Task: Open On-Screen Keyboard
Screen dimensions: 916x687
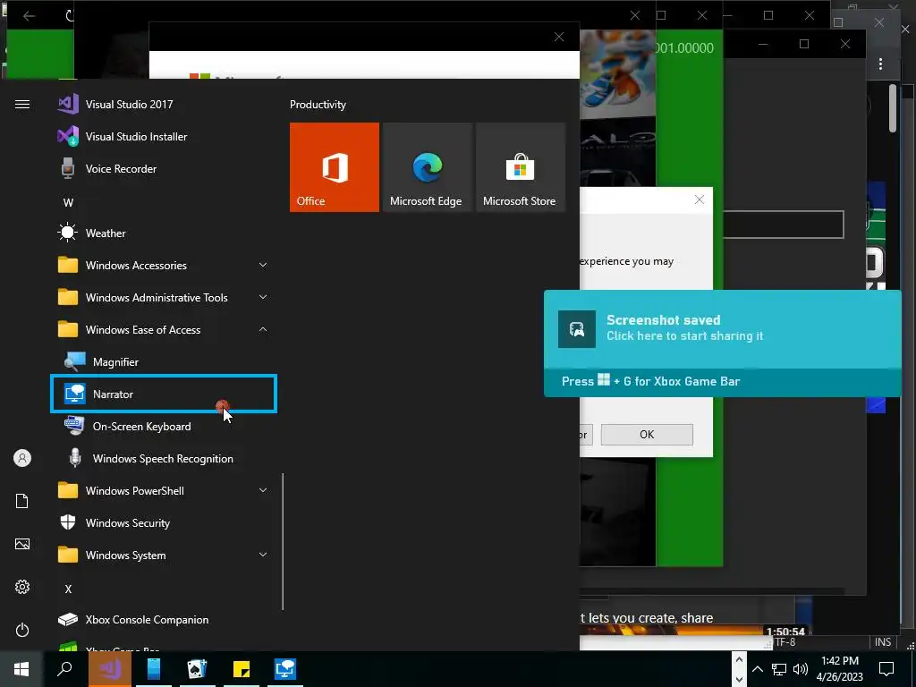Action: (164, 427)
